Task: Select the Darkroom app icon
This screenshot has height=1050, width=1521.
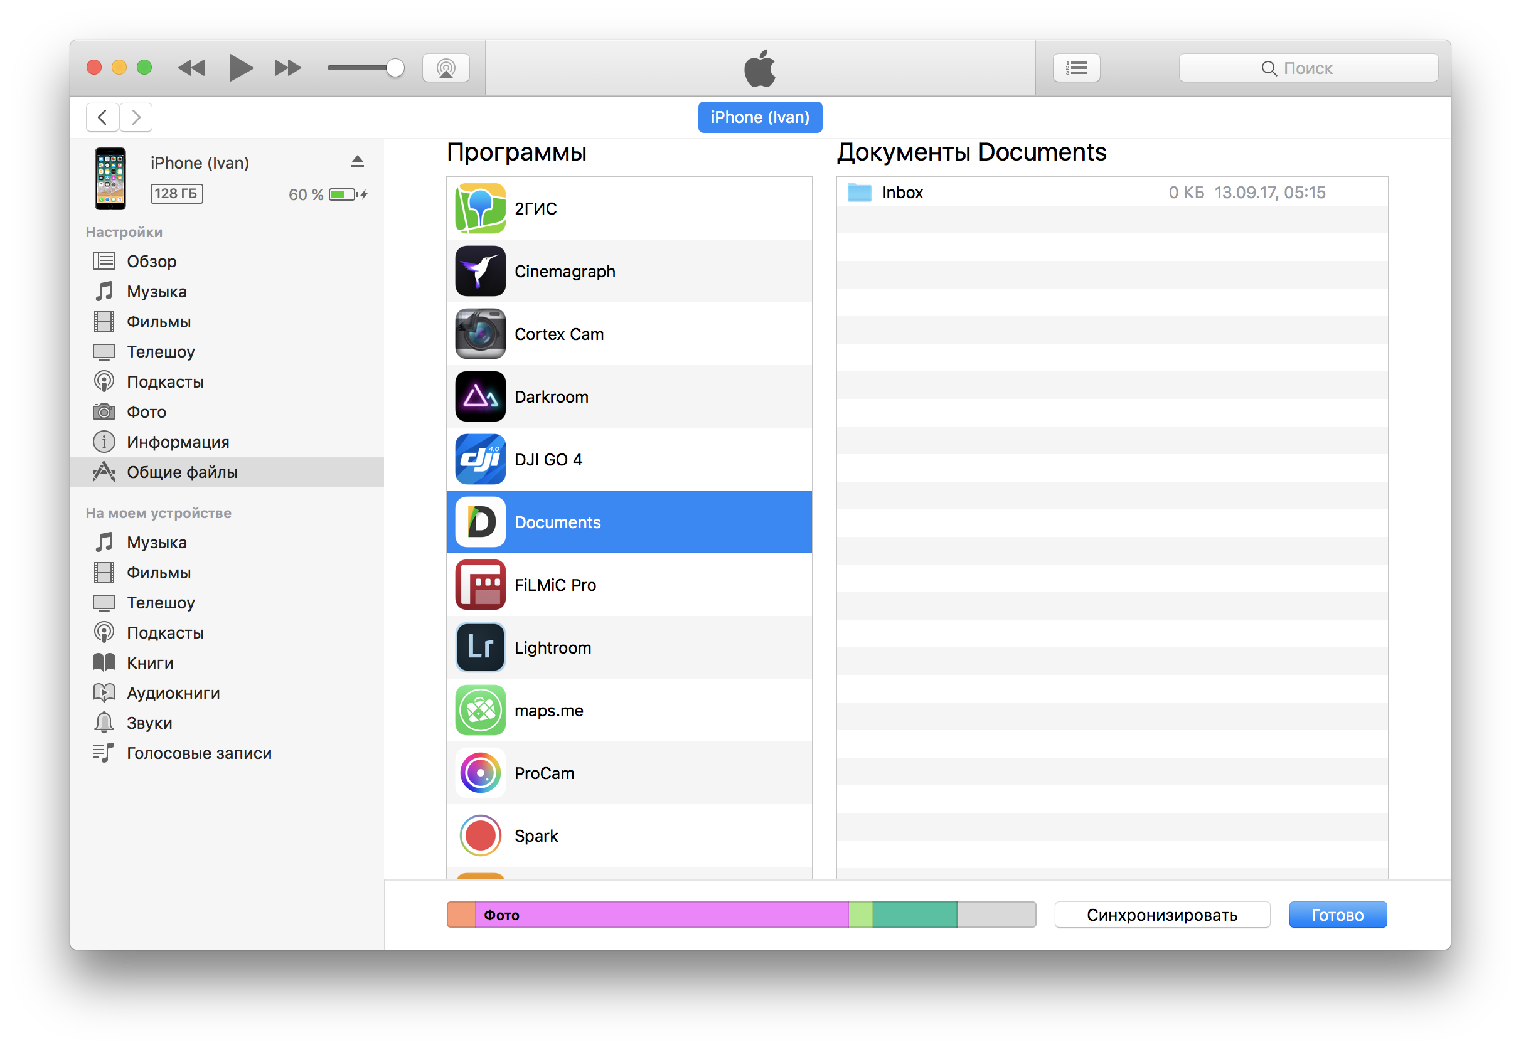Action: 481,396
